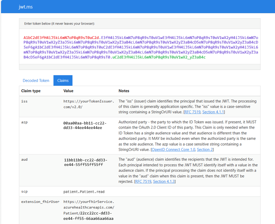Screen dimensions: 275x224
Task: Click inside the token input text area
Action: (x=140, y=46)
